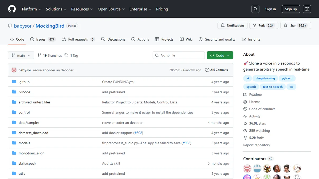Click the archived_untest_files folder icon

pyautogui.click(x=14, y=102)
